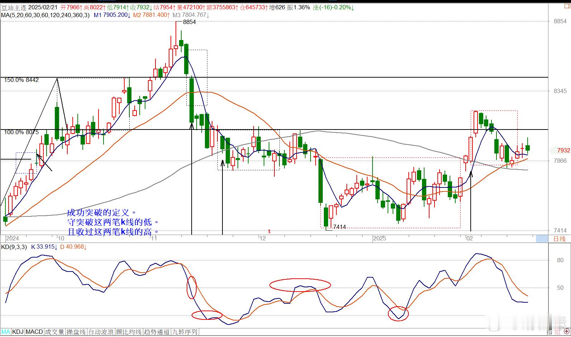Click the circled plus icon at bottom right
Image resolution: width=571 pixels, height=337 pixels.
566,332
